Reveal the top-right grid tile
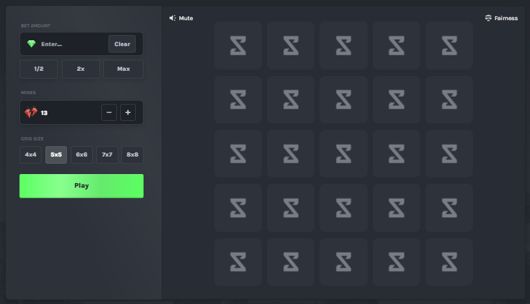The width and height of the screenshot is (530, 304). [x=449, y=45]
